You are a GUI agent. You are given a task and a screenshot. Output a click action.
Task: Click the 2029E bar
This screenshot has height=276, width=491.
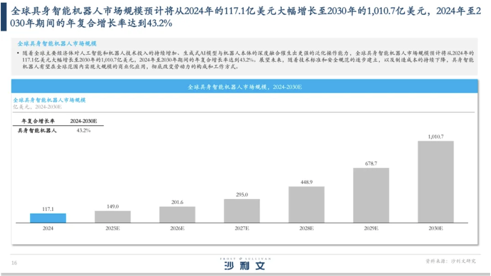point(371,195)
